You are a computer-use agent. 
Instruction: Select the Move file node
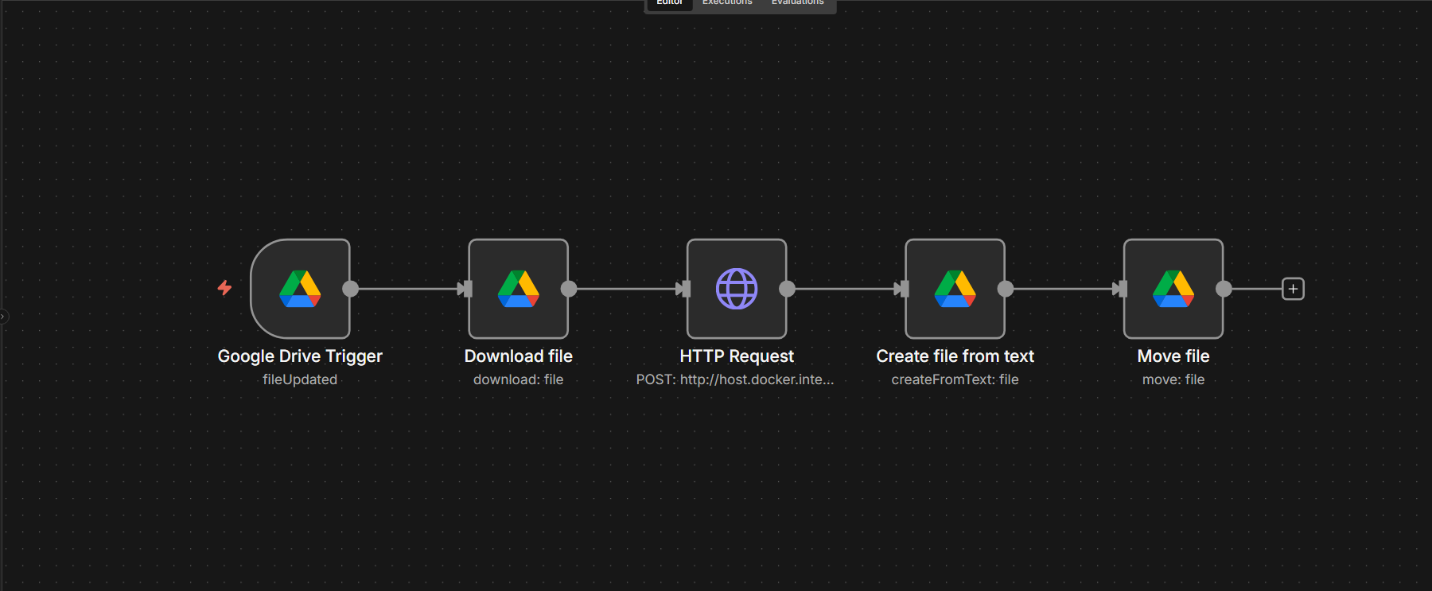[x=1173, y=289]
